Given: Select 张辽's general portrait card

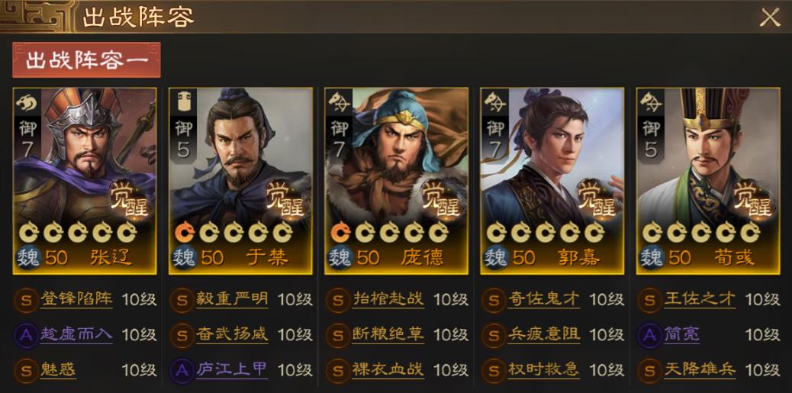Looking at the screenshot, I should click(x=85, y=182).
